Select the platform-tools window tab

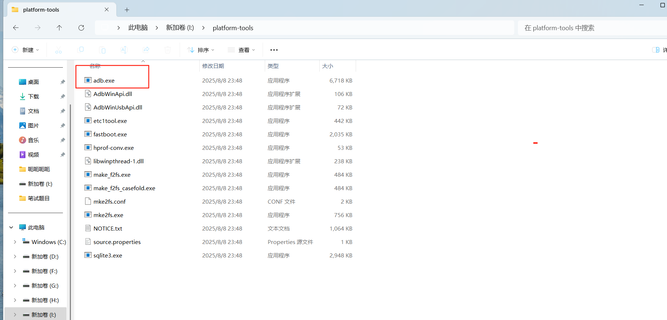[x=61, y=10]
